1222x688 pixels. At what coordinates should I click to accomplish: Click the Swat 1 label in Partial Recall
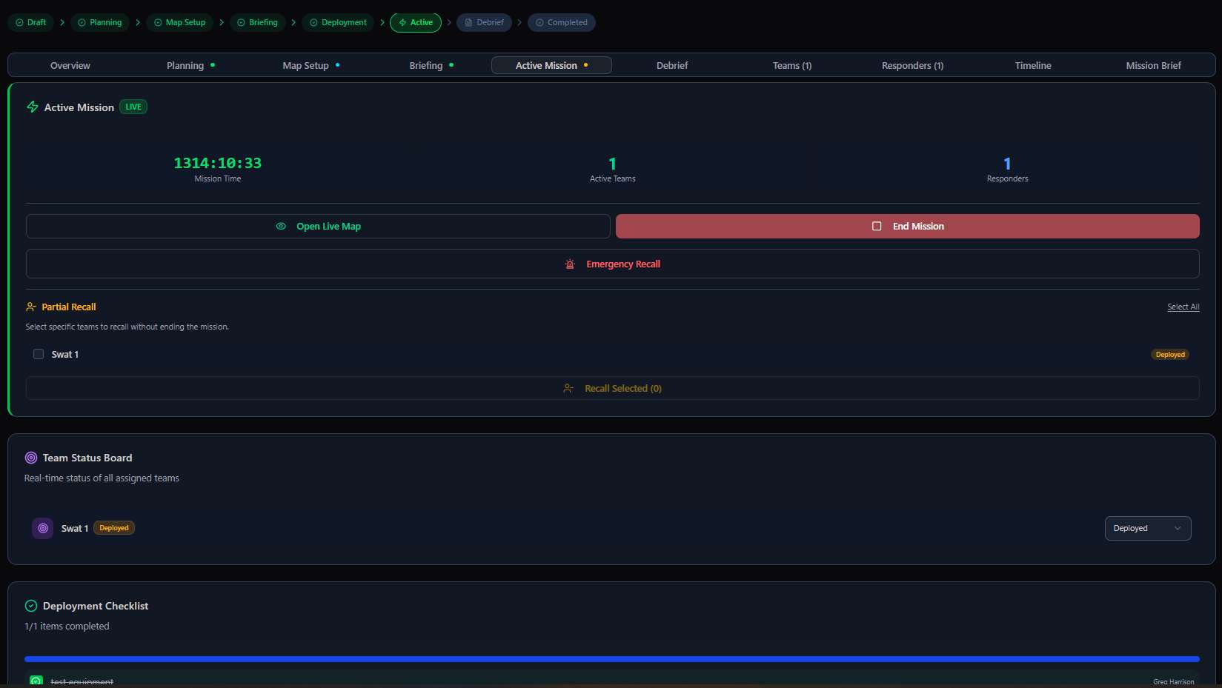click(x=65, y=355)
